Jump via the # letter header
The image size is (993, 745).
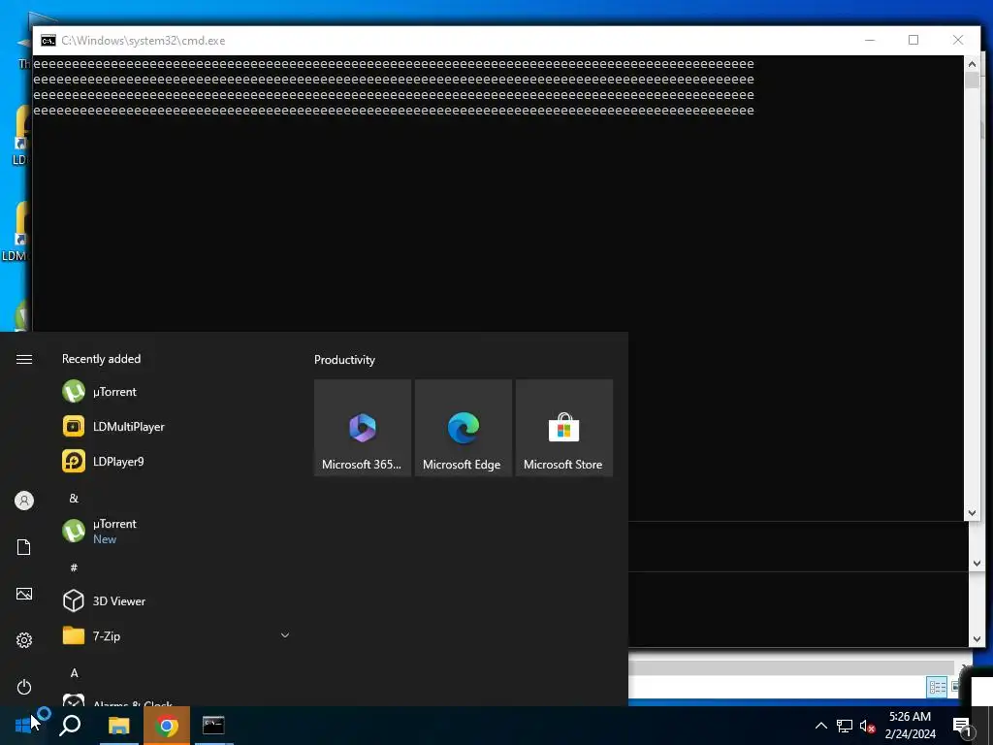[x=74, y=567]
